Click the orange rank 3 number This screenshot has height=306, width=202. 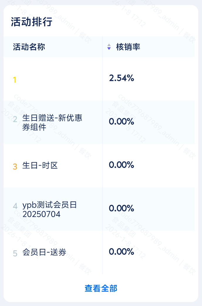(15, 166)
